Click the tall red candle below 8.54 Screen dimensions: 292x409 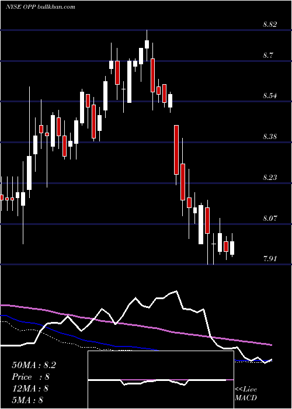pyautogui.click(x=176, y=150)
